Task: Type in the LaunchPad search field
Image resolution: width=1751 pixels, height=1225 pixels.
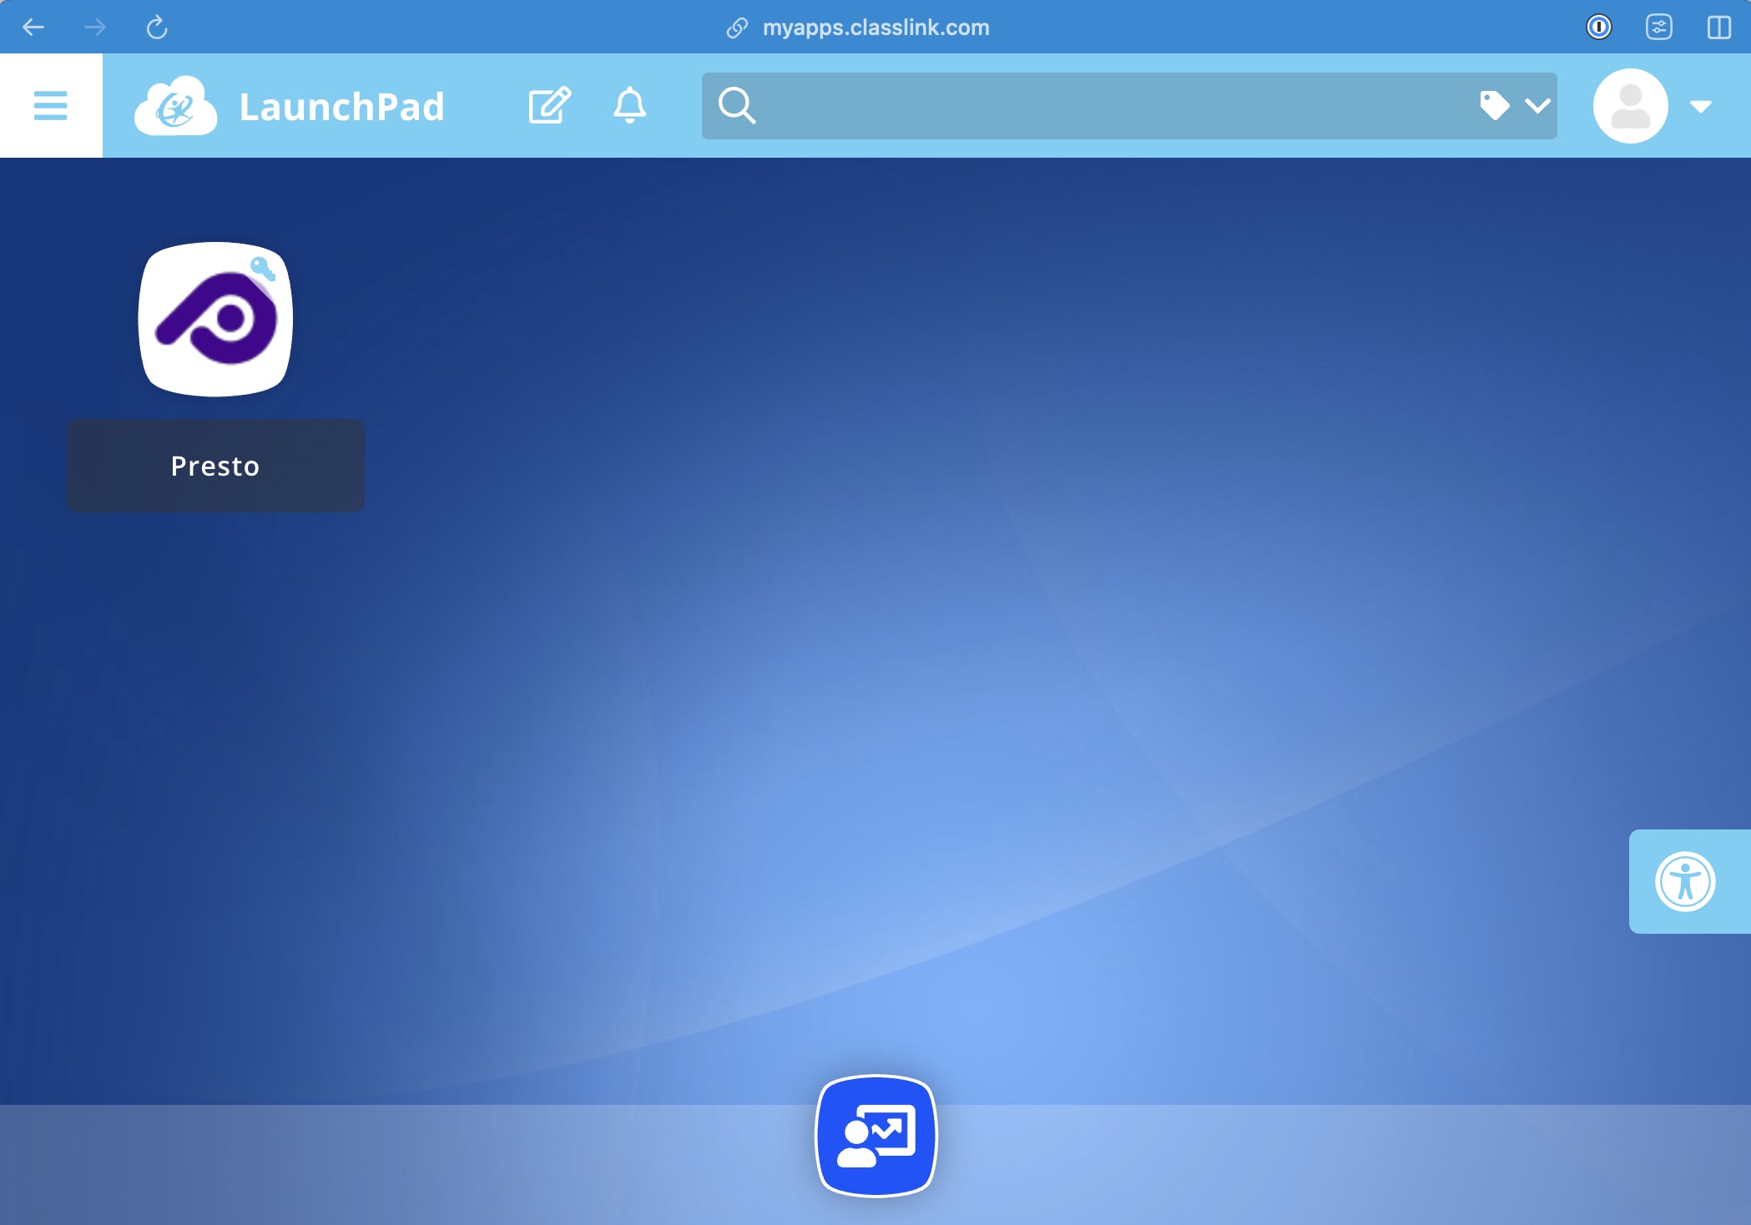Action: click(x=1110, y=105)
